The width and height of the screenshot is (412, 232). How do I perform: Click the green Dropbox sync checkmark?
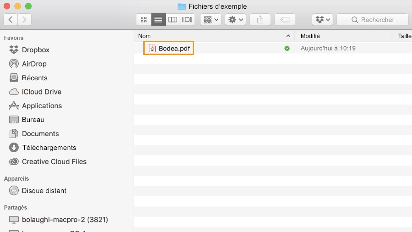pos(287,49)
